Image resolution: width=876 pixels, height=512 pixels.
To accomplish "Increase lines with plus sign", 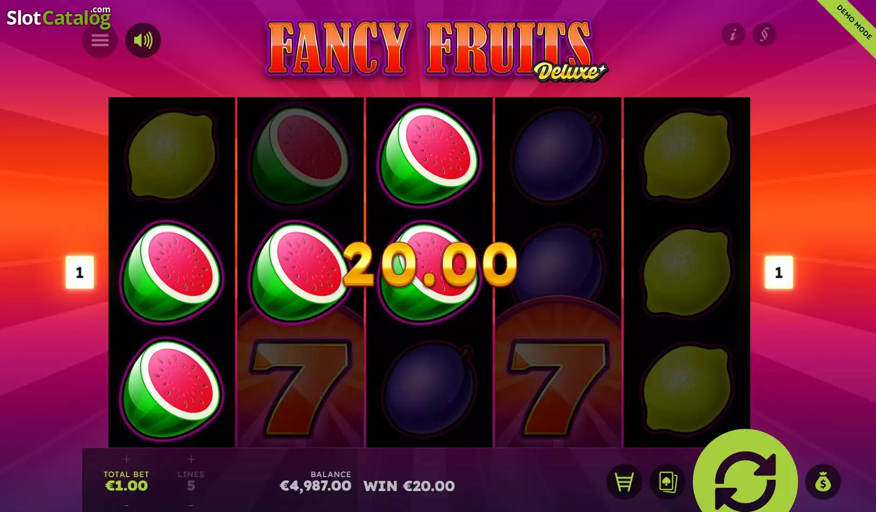I will coord(191,459).
